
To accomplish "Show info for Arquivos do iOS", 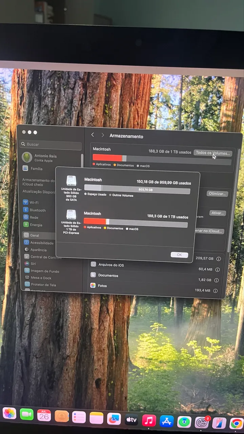I will click(218, 270).
